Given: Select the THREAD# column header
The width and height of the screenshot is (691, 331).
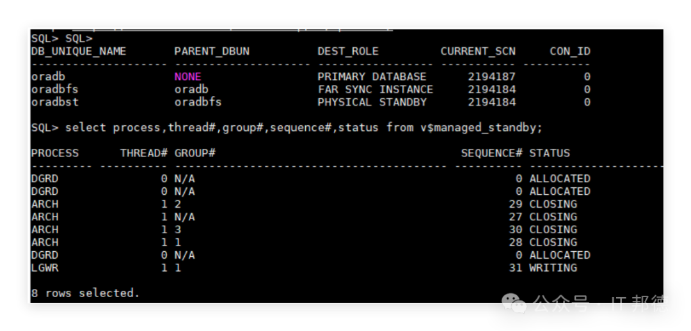Looking at the screenshot, I should (144, 153).
